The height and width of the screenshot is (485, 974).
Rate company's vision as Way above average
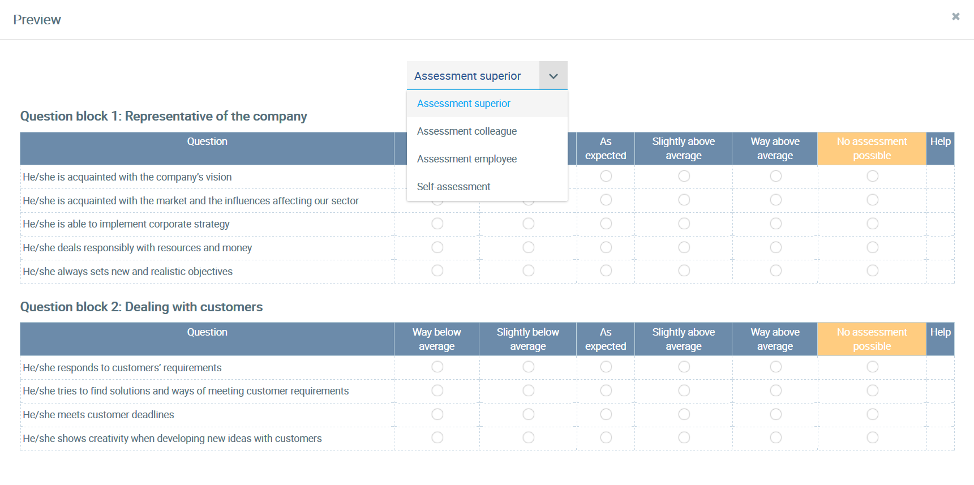point(775,176)
